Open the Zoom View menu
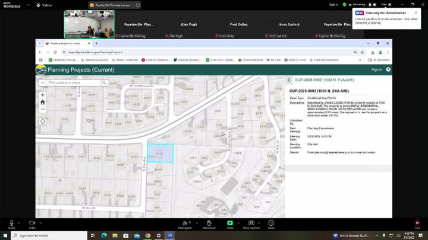The image size is (428, 240). 386,5
